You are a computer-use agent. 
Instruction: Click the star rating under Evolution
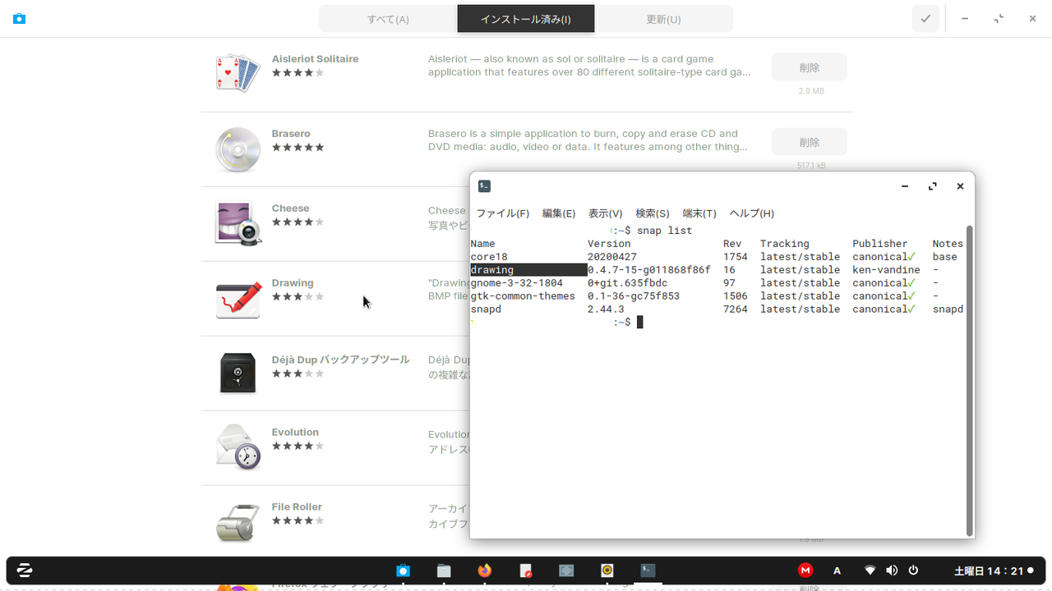(298, 447)
